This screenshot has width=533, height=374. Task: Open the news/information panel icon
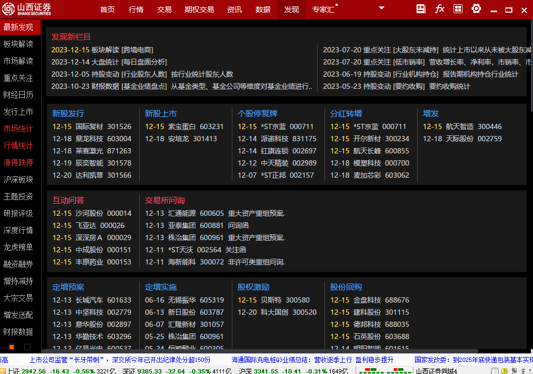(x=421, y=9)
